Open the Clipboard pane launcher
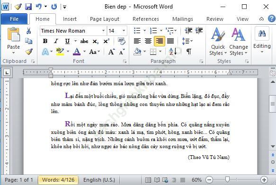Image resolution: width=276 pixels, height=185 pixels. pyautogui.click(x=33, y=61)
